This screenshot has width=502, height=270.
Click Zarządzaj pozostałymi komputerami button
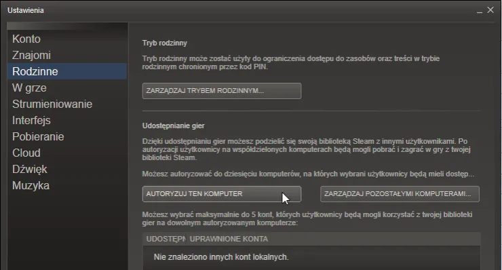point(400,194)
